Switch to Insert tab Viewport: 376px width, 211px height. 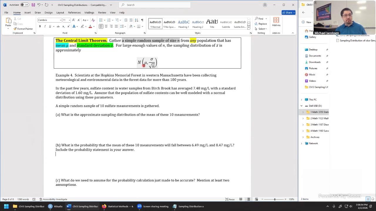point(28,13)
